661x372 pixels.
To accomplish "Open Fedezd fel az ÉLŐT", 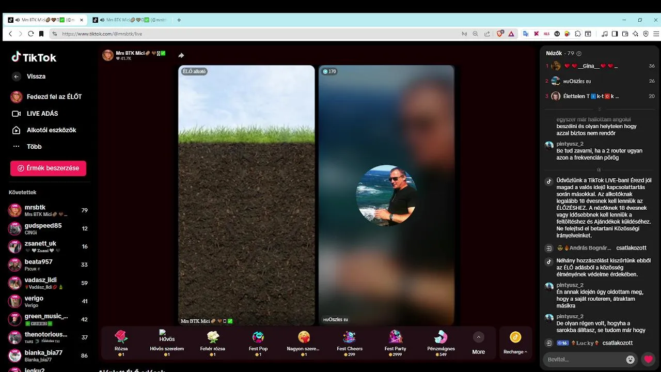I will click(46, 97).
